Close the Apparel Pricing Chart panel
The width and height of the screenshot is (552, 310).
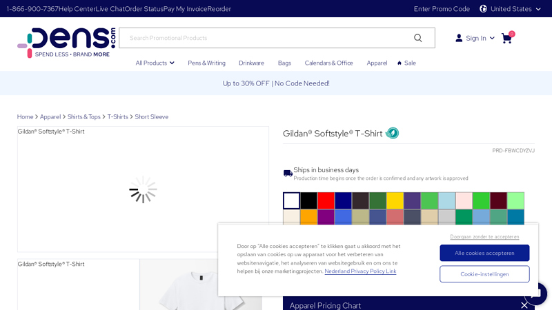[524, 304]
